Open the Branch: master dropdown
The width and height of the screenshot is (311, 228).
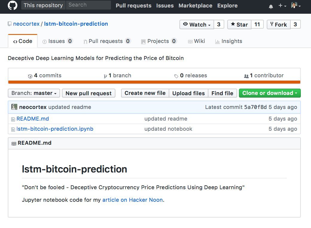coord(34,93)
